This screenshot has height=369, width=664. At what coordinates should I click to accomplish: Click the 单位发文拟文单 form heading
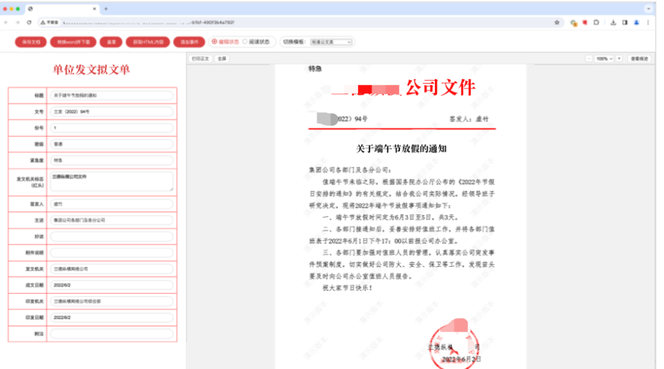pos(91,69)
